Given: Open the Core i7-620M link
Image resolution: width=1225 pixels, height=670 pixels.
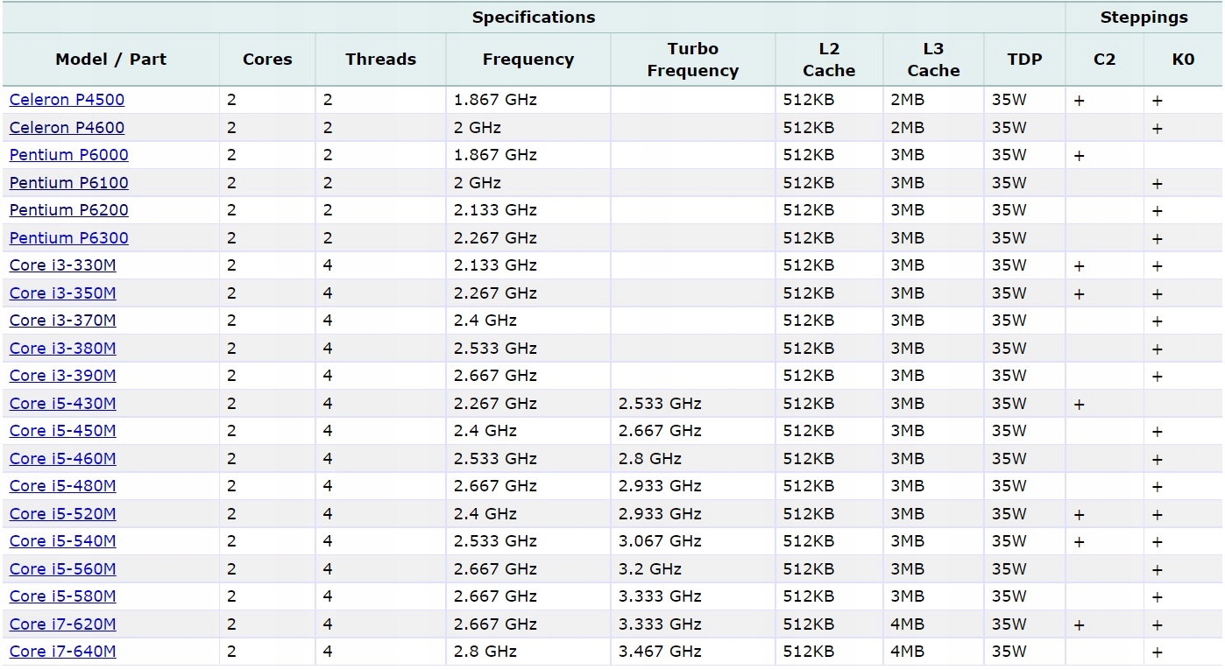Looking at the screenshot, I should click(62, 624).
